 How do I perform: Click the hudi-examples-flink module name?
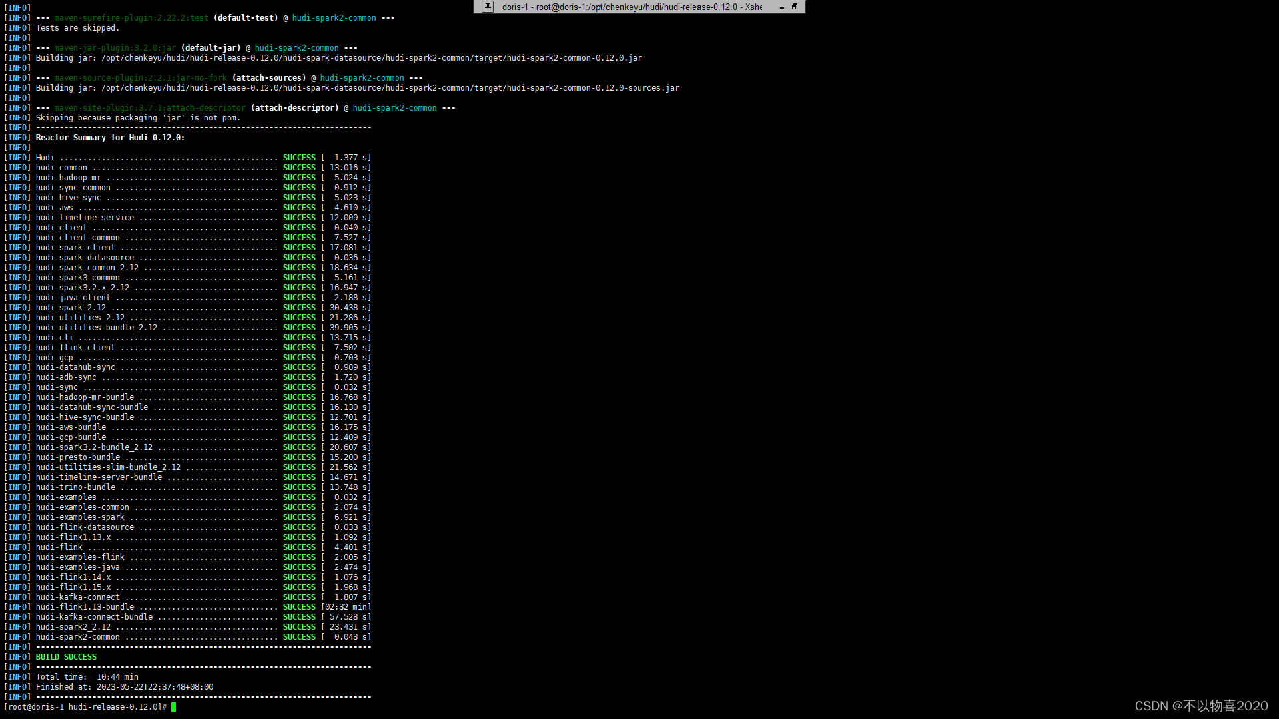[80, 557]
